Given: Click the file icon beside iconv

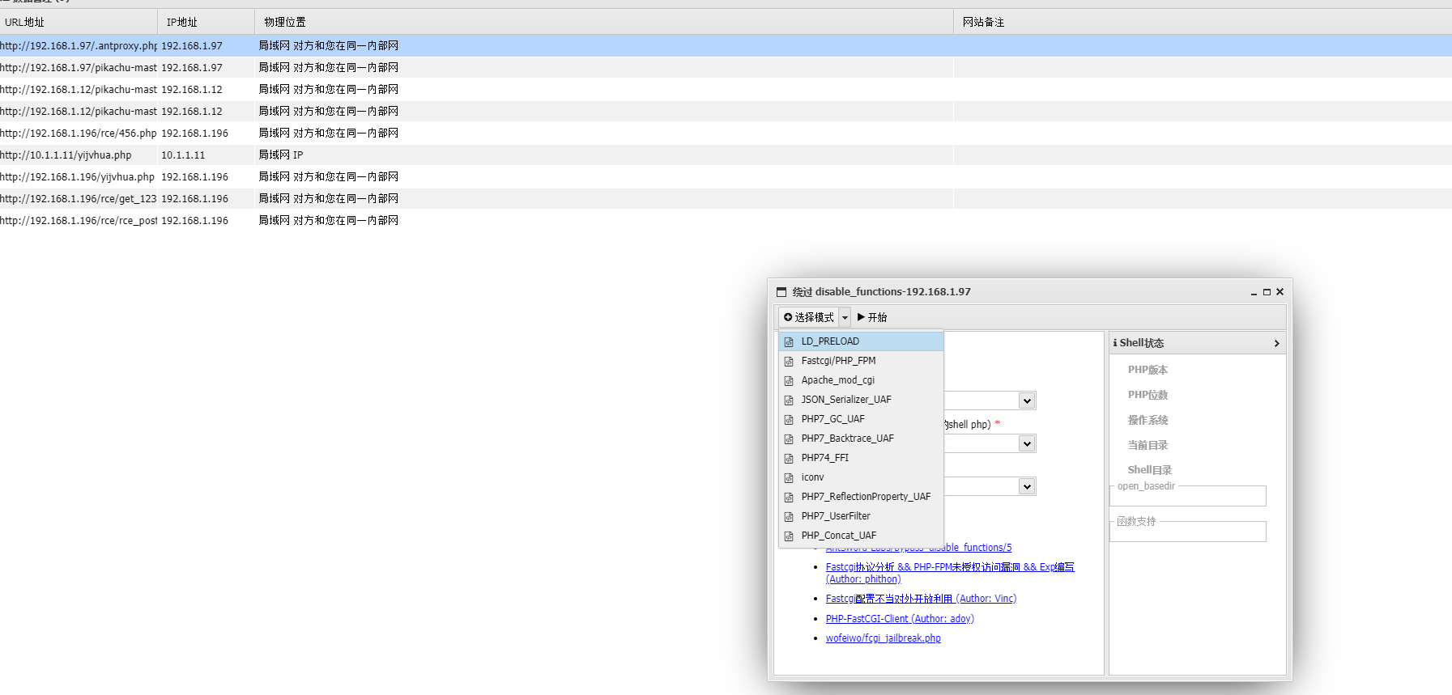Looking at the screenshot, I should tap(789, 477).
